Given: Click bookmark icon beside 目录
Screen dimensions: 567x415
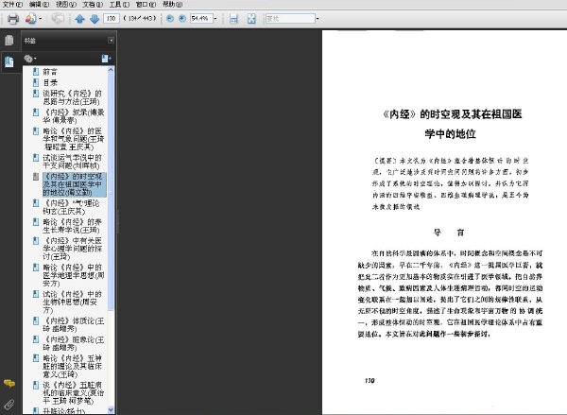Looking at the screenshot, I should pyautogui.click(x=36, y=82).
